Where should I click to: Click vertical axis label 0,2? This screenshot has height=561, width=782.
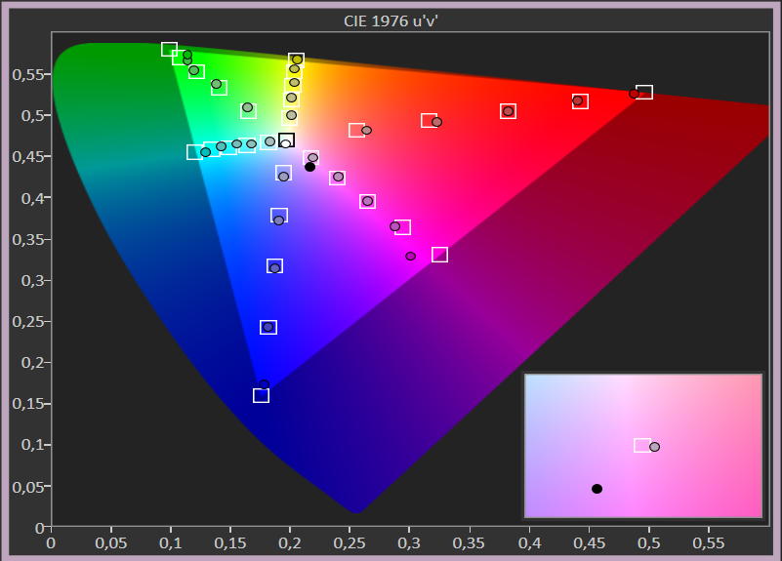[x=31, y=363]
